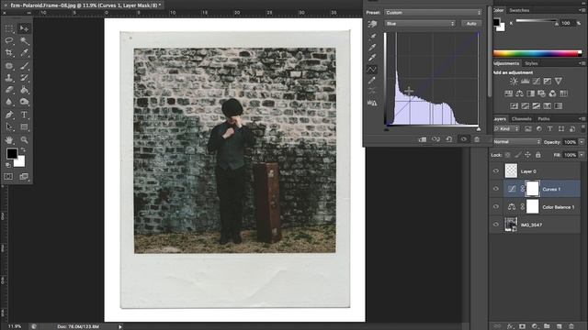Select the Crop tool

tap(9, 53)
